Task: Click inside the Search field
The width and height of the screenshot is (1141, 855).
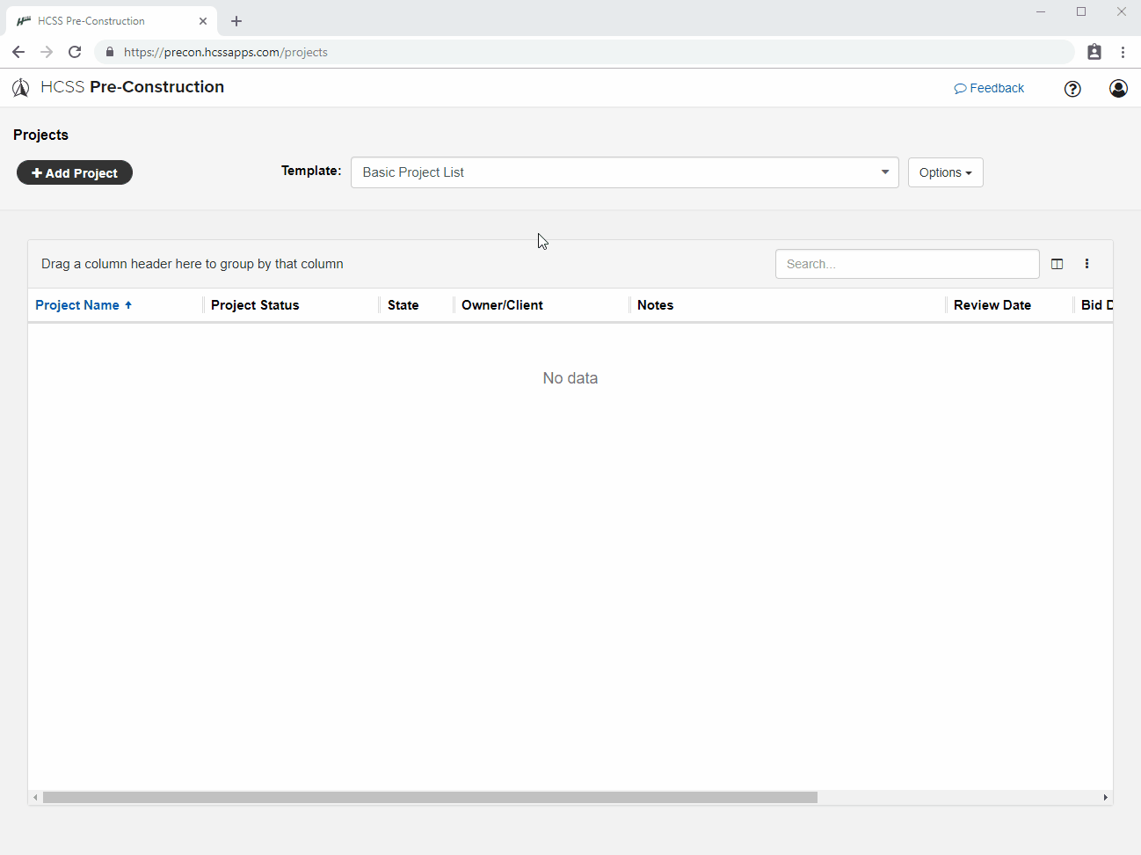Action: pos(906,263)
